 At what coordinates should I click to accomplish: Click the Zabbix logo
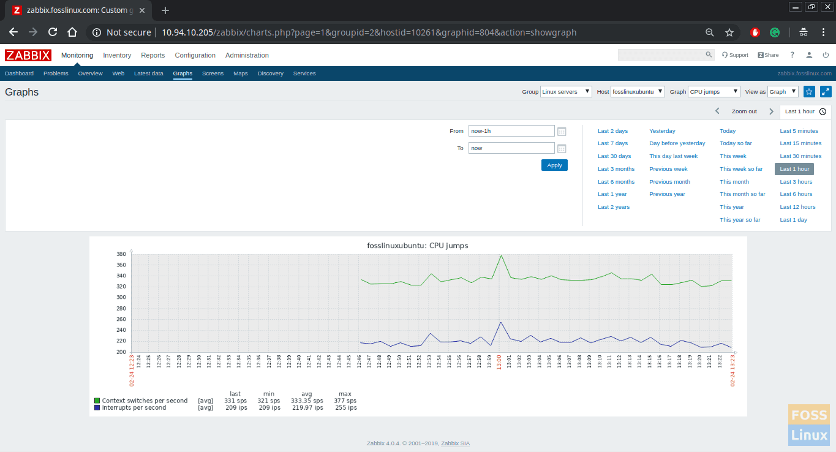pos(28,55)
